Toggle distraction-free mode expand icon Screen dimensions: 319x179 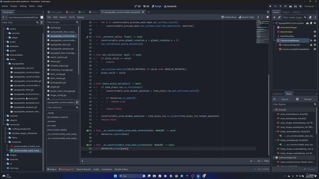tap(268, 12)
